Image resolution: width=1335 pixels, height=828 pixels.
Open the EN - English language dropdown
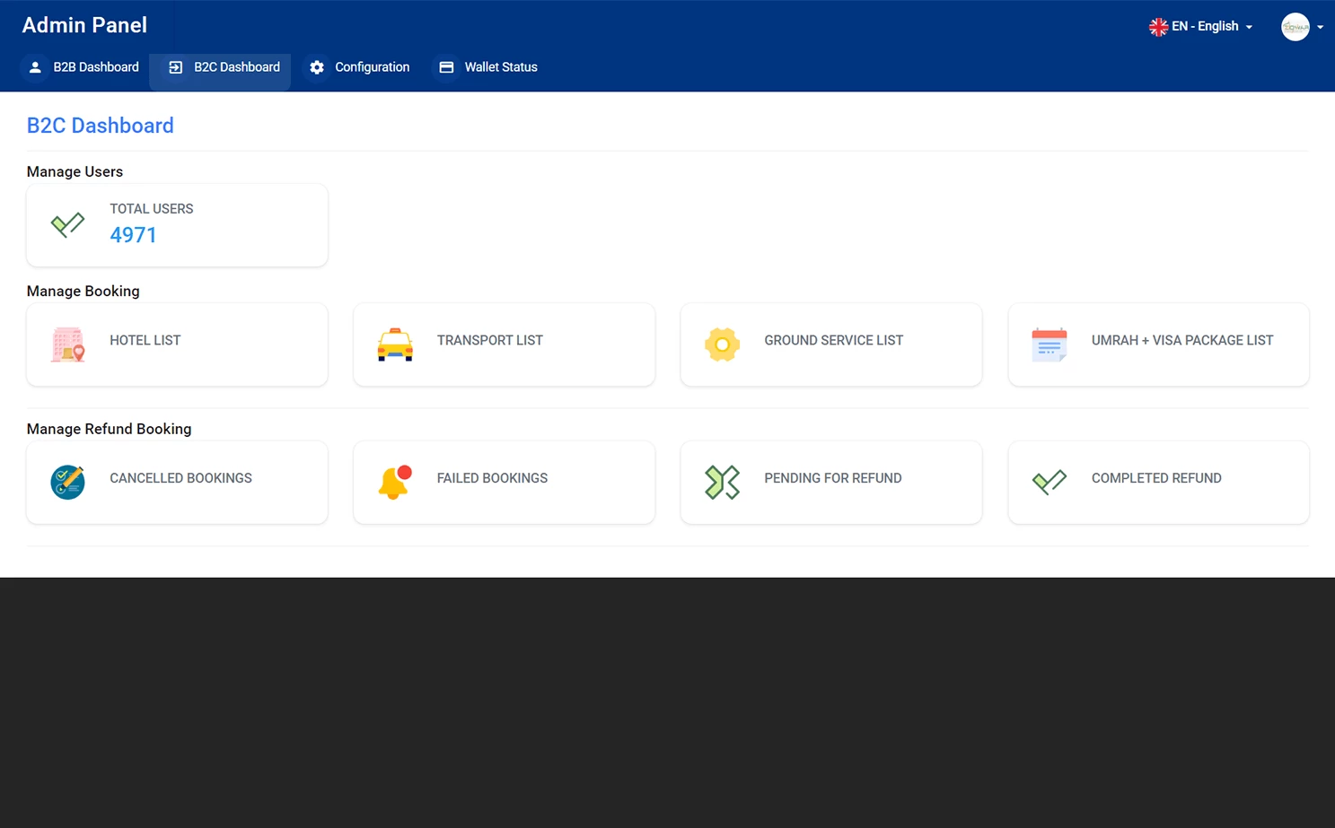click(1200, 26)
